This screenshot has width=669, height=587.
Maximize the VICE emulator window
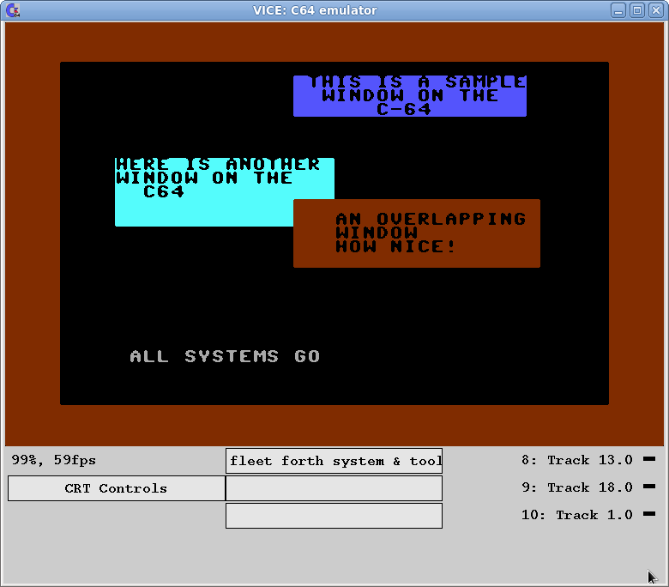click(636, 10)
